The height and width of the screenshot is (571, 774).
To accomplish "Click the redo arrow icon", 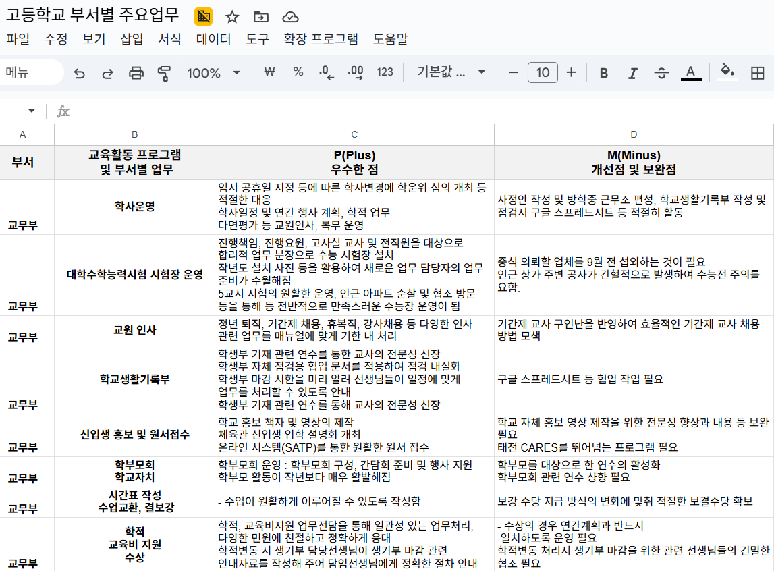I will 107,73.
